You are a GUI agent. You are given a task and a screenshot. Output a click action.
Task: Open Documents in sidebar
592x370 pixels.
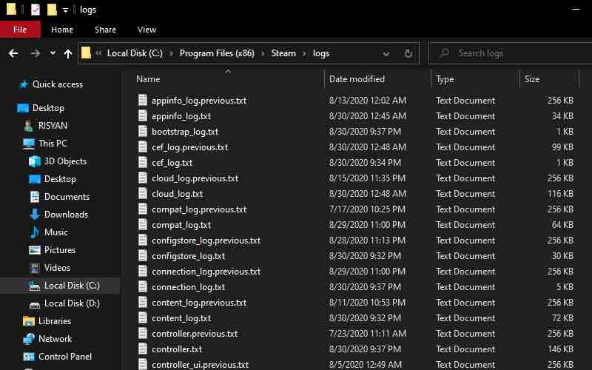click(67, 197)
